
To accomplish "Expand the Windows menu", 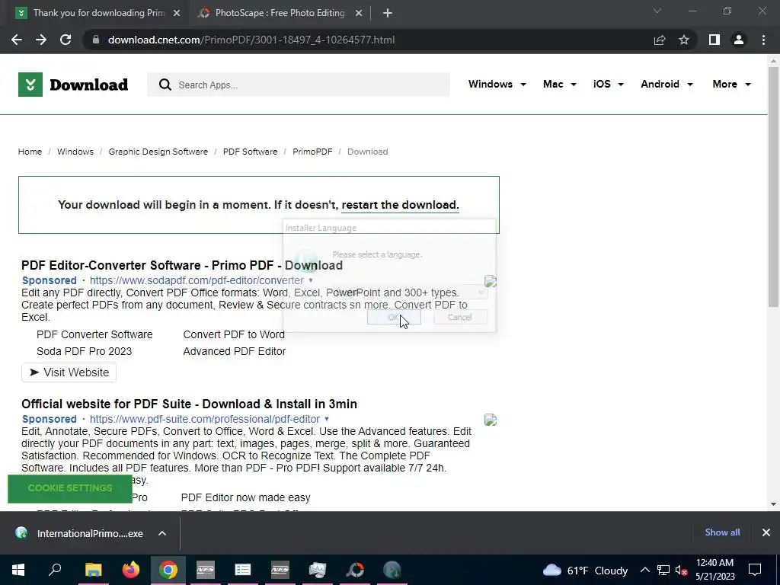I will (497, 84).
